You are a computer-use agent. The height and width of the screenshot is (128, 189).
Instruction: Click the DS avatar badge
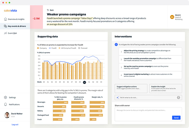tap(172, 17)
